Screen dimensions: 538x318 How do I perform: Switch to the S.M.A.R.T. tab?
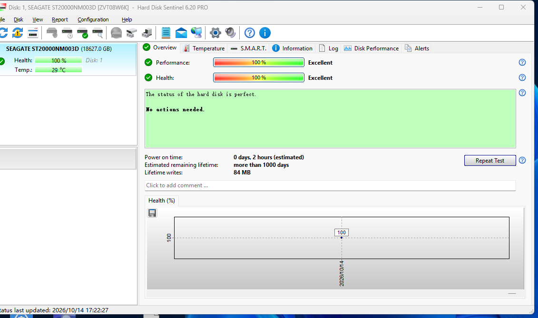pyautogui.click(x=249, y=48)
